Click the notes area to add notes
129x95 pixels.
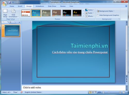(x=74, y=88)
